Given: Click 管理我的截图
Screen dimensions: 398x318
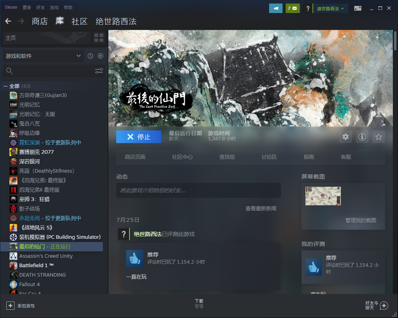Looking at the screenshot, I should coord(361,220).
